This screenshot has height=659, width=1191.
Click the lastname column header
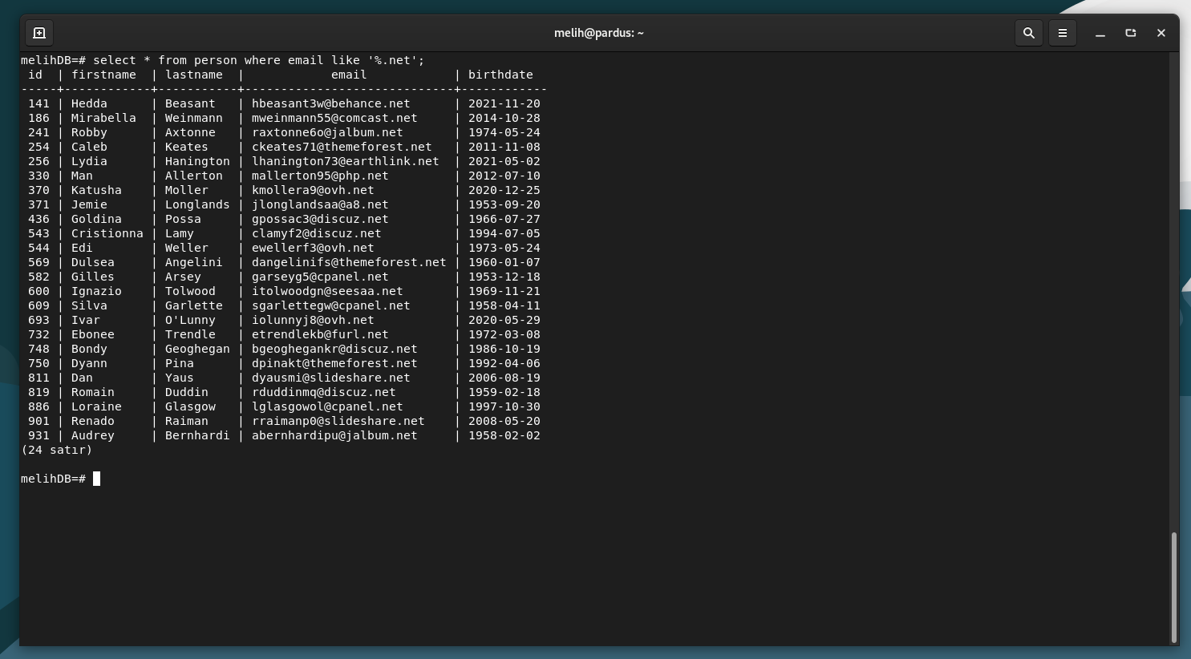click(194, 75)
